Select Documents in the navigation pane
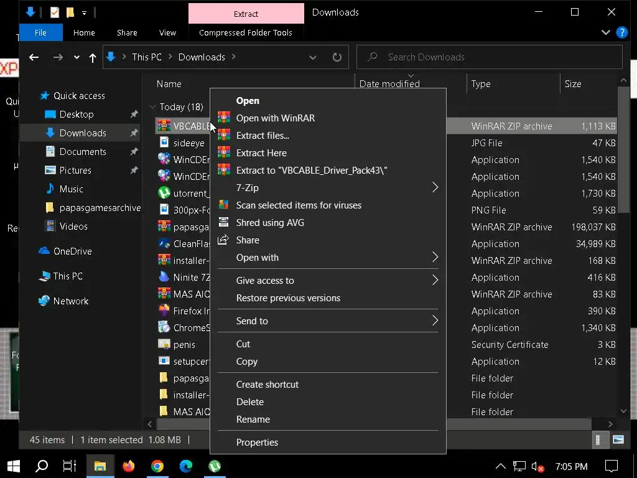 pyautogui.click(x=83, y=152)
